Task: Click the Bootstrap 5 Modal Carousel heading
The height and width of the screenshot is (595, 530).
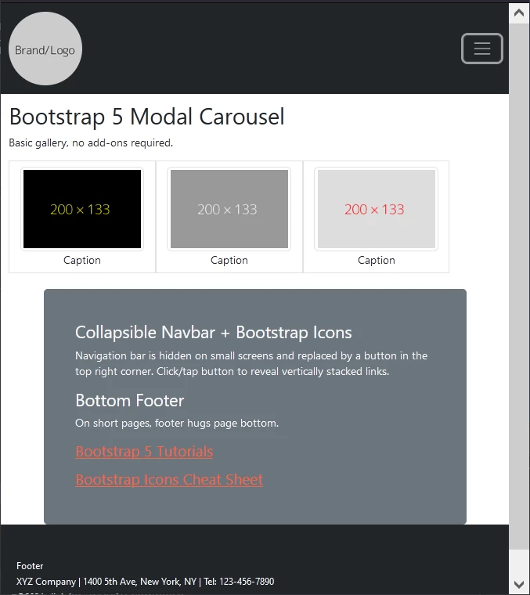Action: (x=147, y=117)
